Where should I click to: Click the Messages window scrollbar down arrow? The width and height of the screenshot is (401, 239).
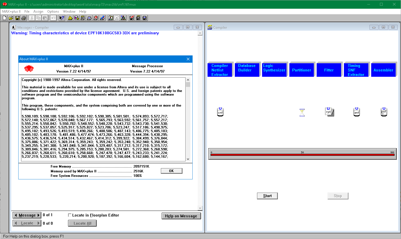pyautogui.click(x=200, y=208)
